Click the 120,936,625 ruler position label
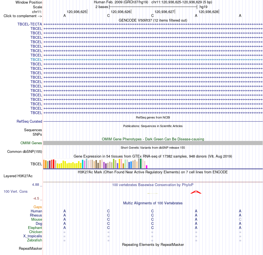The image size is (263, 255). 77,12
